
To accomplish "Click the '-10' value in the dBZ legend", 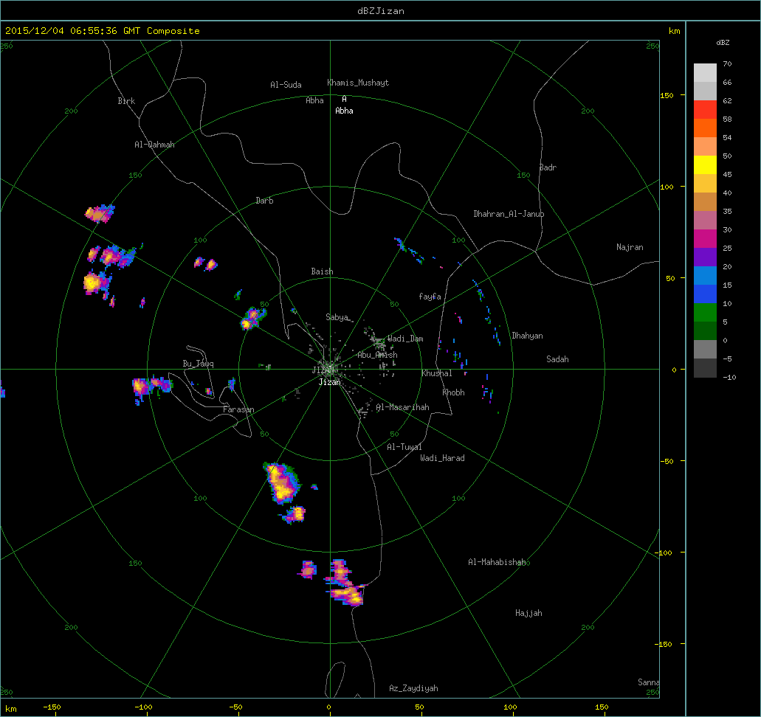I will (x=729, y=378).
